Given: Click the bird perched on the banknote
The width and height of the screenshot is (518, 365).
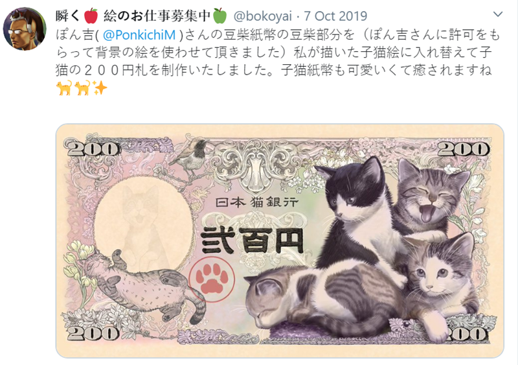Looking at the screenshot, I should click(190, 156).
